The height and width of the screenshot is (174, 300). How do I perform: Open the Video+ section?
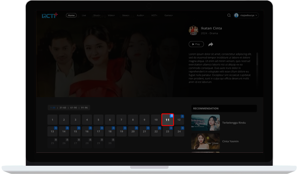click(x=111, y=15)
